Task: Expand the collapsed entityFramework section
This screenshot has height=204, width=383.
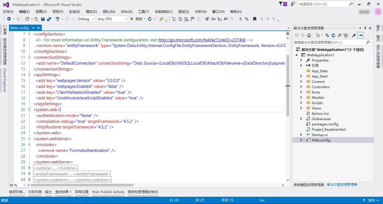Action: [x=29, y=174]
